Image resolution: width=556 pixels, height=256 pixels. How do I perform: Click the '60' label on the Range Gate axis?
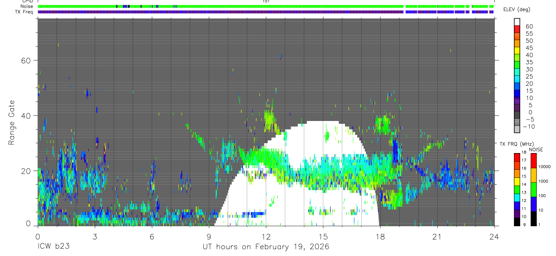[26, 61]
